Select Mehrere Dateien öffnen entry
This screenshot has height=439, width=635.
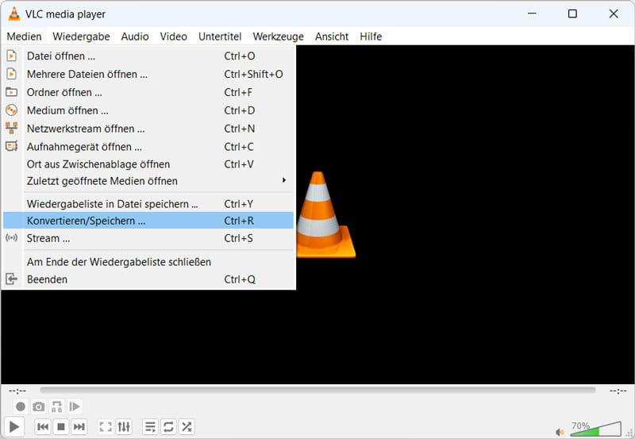148,74
